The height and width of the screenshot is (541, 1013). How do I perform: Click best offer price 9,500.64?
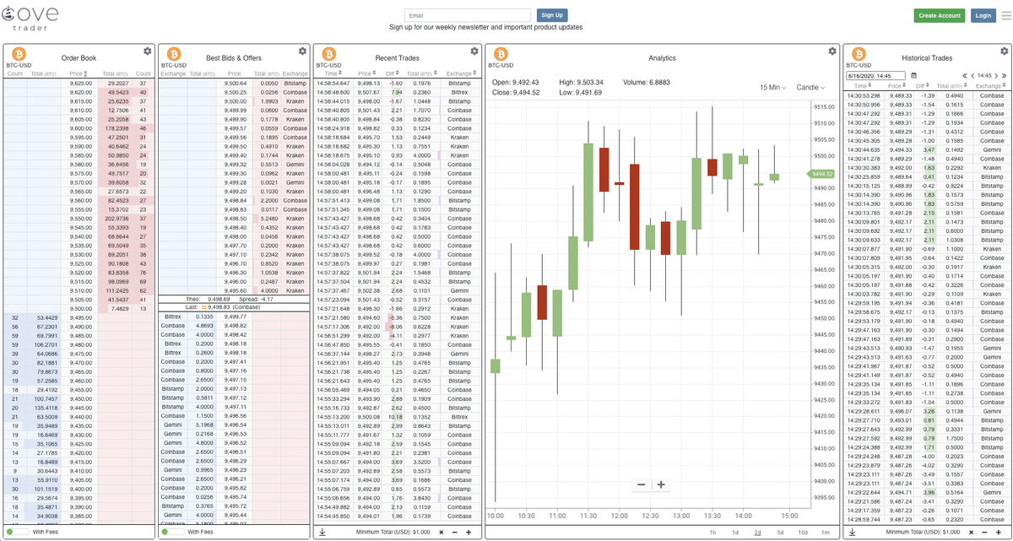click(236, 84)
